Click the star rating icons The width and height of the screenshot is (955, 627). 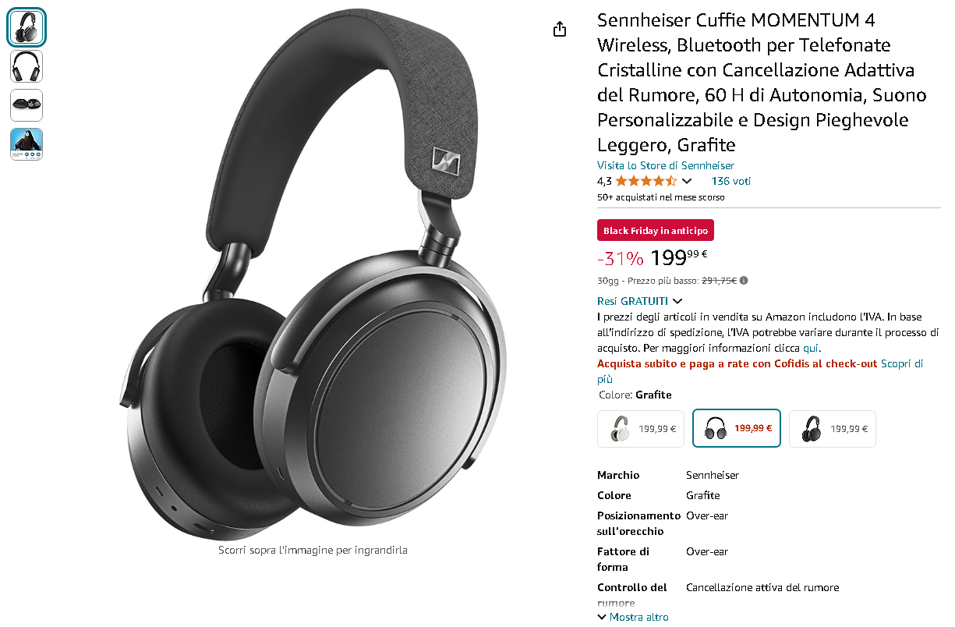pyautogui.click(x=646, y=181)
